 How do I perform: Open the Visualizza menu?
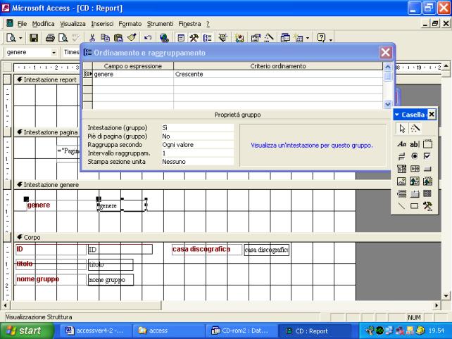pos(73,24)
